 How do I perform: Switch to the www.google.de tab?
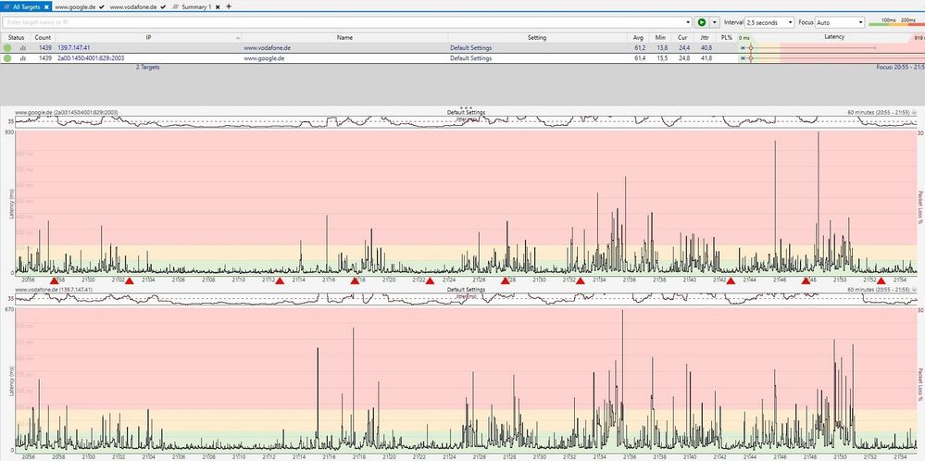tap(75, 6)
